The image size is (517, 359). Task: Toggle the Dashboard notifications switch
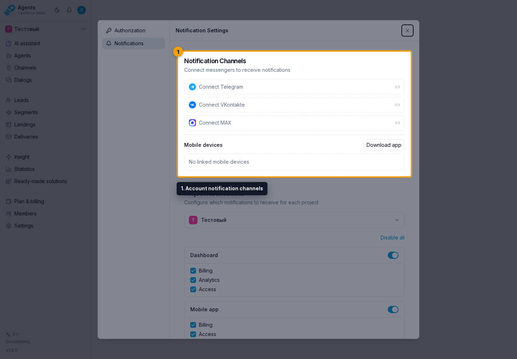tap(393, 255)
